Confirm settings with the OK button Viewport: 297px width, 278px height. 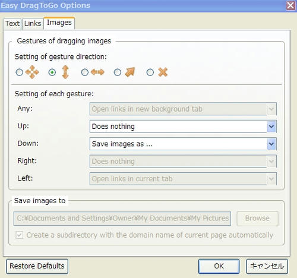click(x=219, y=266)
